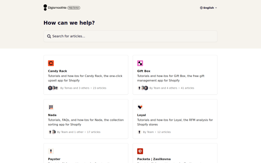Open the Nada collection title
The width and height of the screenshot is (261, 163).
(x=52, y=115)
